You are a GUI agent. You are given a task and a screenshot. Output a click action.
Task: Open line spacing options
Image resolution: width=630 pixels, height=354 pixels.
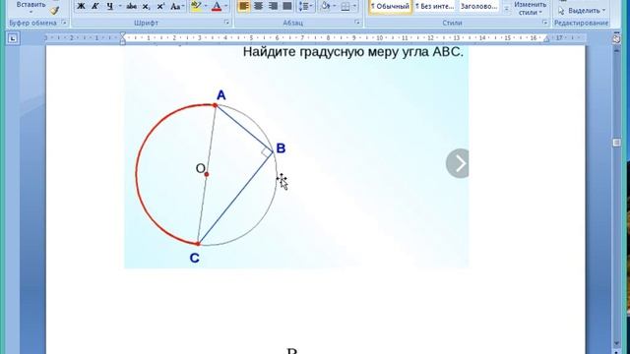point(305,6)
